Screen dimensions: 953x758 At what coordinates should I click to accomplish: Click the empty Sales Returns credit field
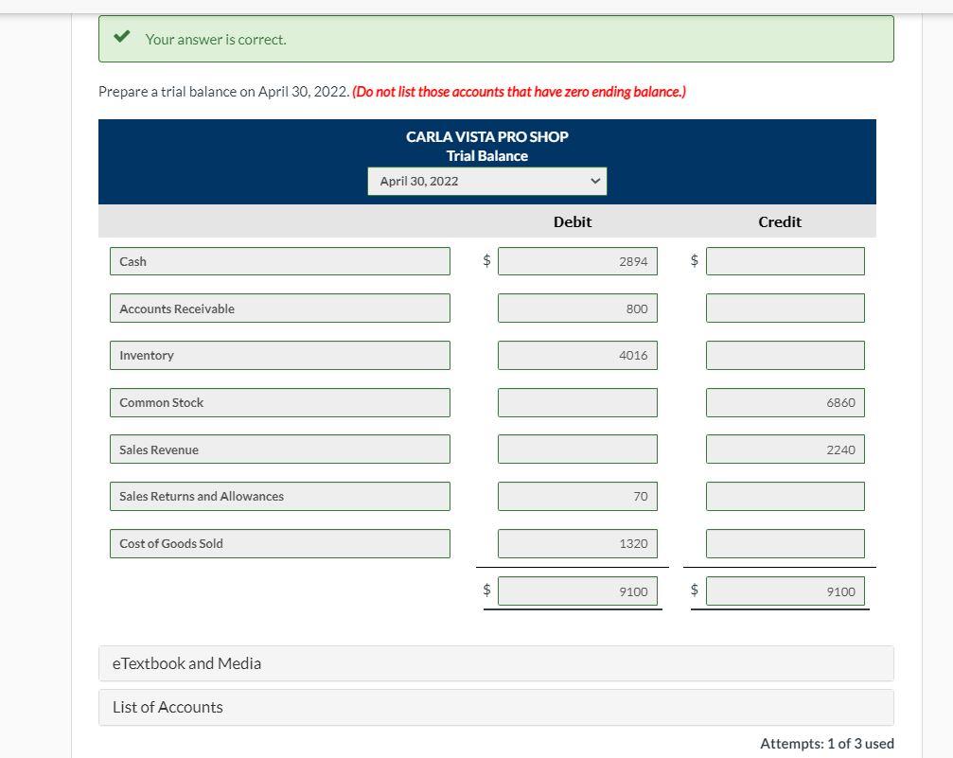(x=785, y=496)
